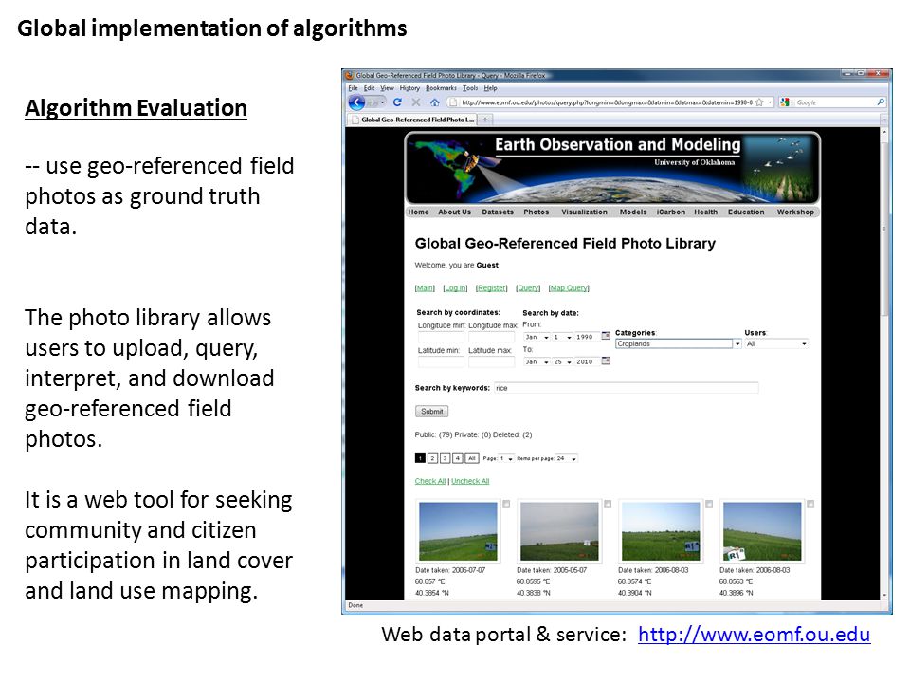Open About Us in the site navigation

pyautogui.click(x=454, y=212)
